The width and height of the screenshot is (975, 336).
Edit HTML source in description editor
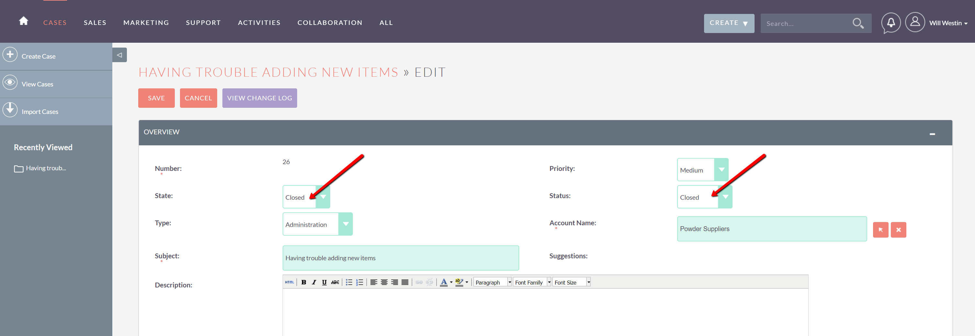coord(289,282)
